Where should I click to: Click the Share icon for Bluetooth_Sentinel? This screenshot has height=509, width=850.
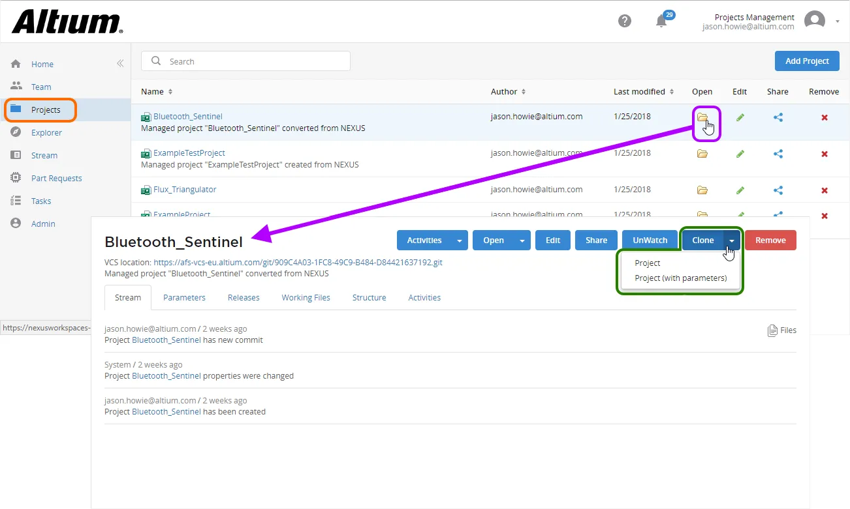(x=778, y=117)
